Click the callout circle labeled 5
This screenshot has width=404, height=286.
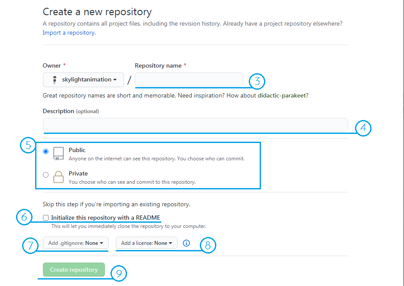click(x=28, y=146)
